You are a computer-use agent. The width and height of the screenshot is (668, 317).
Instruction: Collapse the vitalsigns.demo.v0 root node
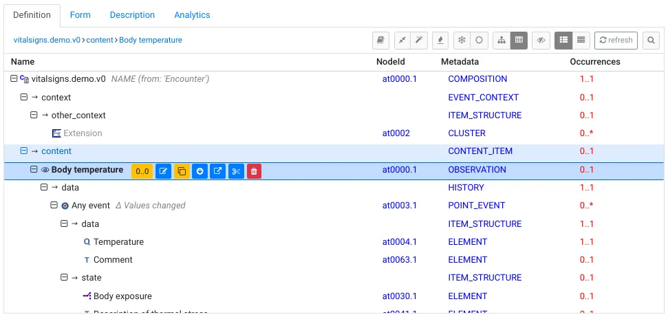coord(14,79)
